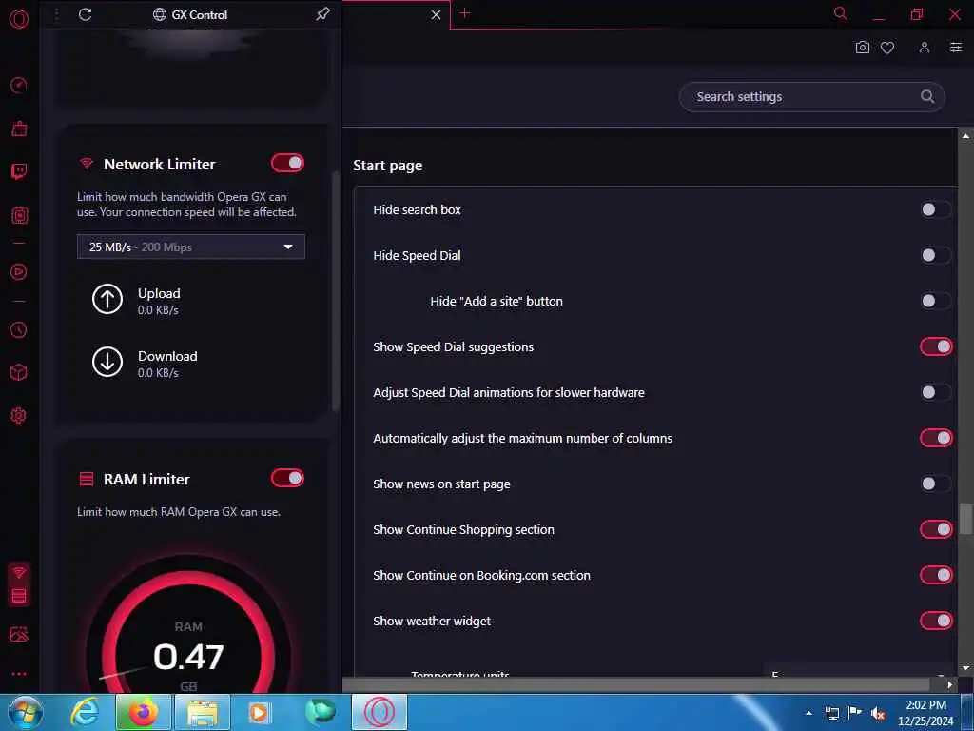Open the taskbar clock showing 2:02 PM

(x=925, y=713)
